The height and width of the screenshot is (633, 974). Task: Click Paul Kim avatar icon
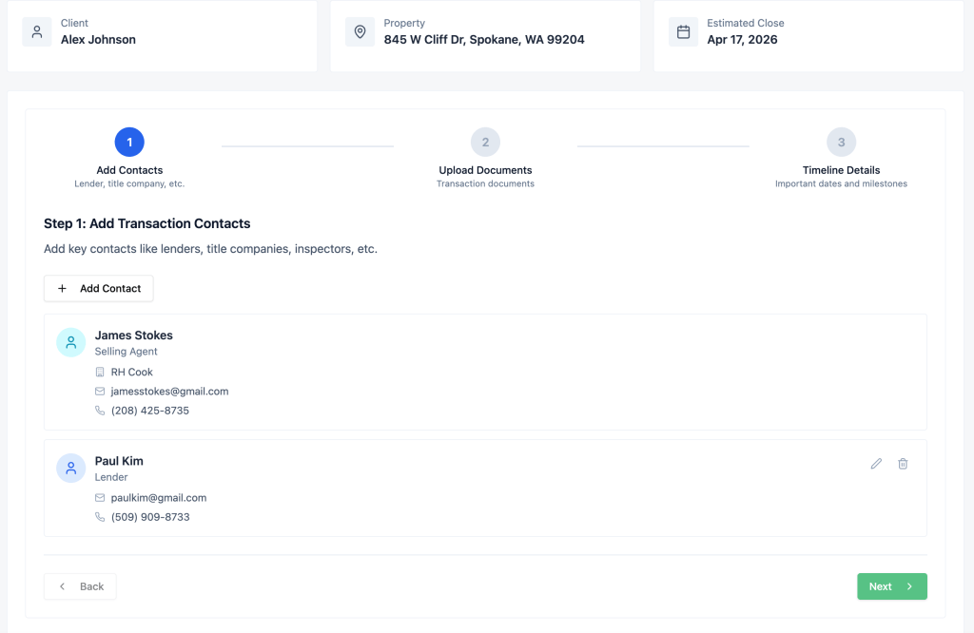(x=71, y=468)
